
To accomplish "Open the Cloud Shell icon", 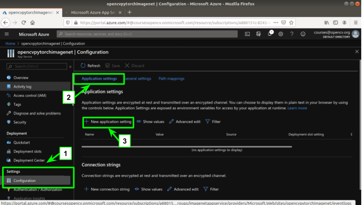I will [247, 34].
